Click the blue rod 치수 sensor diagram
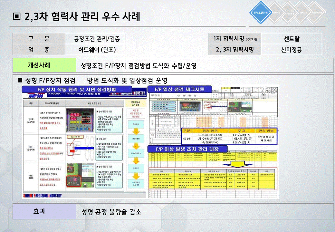The height and width of the screenshot is (232, 335). click(80, 148)
